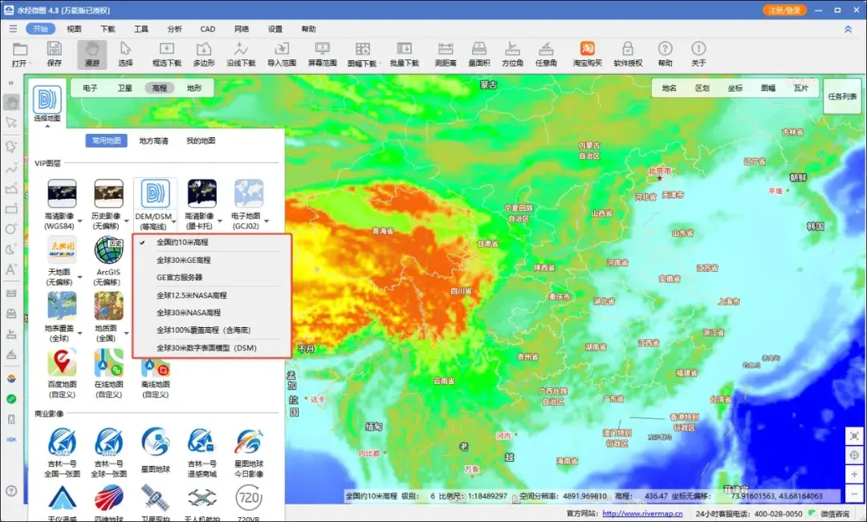Click 微信咨询 in the status bar
This screenshot has height=522, width=867.
[835, 514]
